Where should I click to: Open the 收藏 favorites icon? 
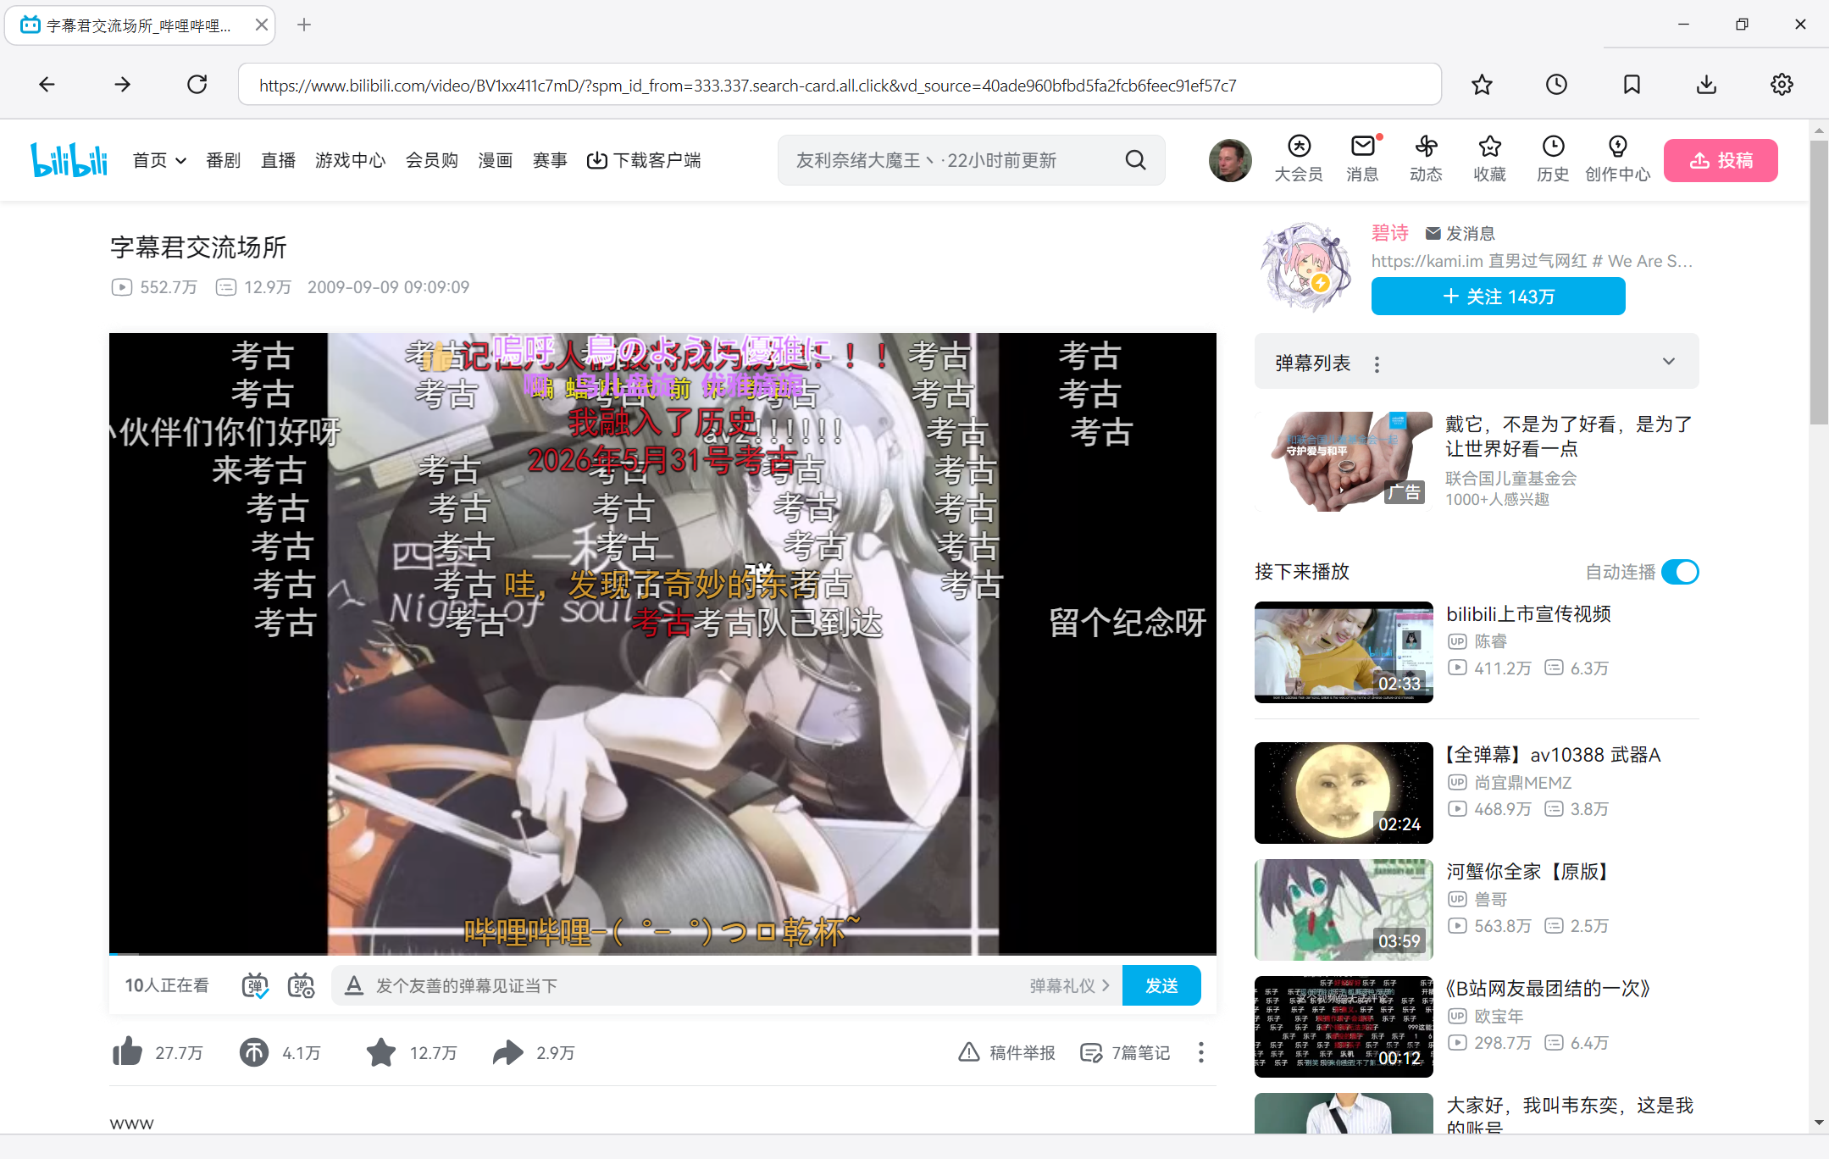pyautogui.click(x=1489, y=159)
